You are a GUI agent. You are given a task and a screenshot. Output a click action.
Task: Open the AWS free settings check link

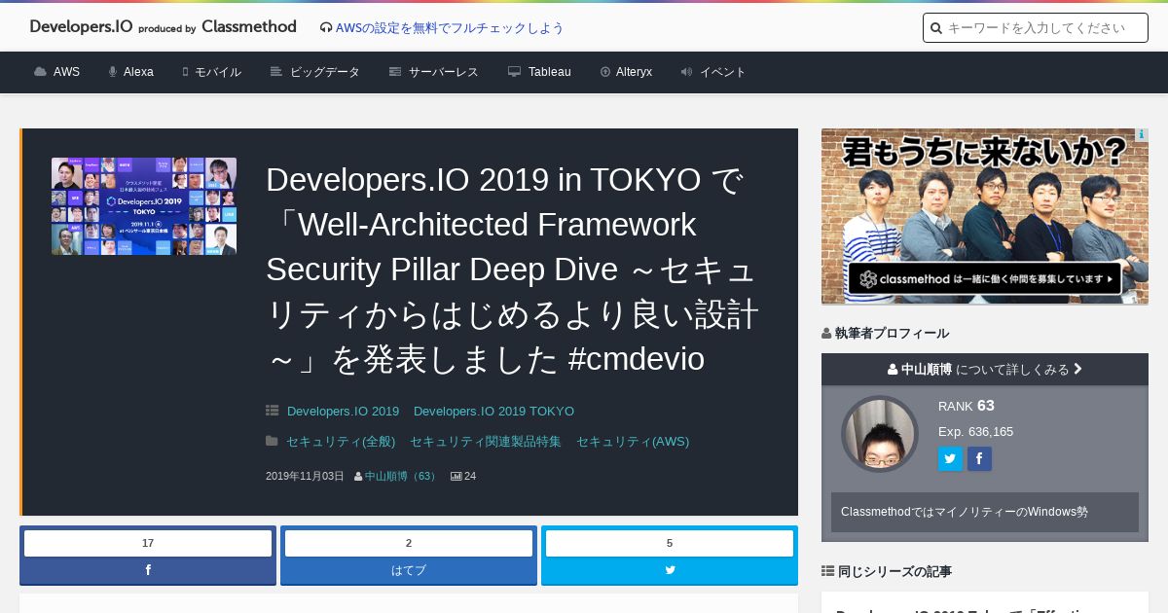(x=450, y=28)
